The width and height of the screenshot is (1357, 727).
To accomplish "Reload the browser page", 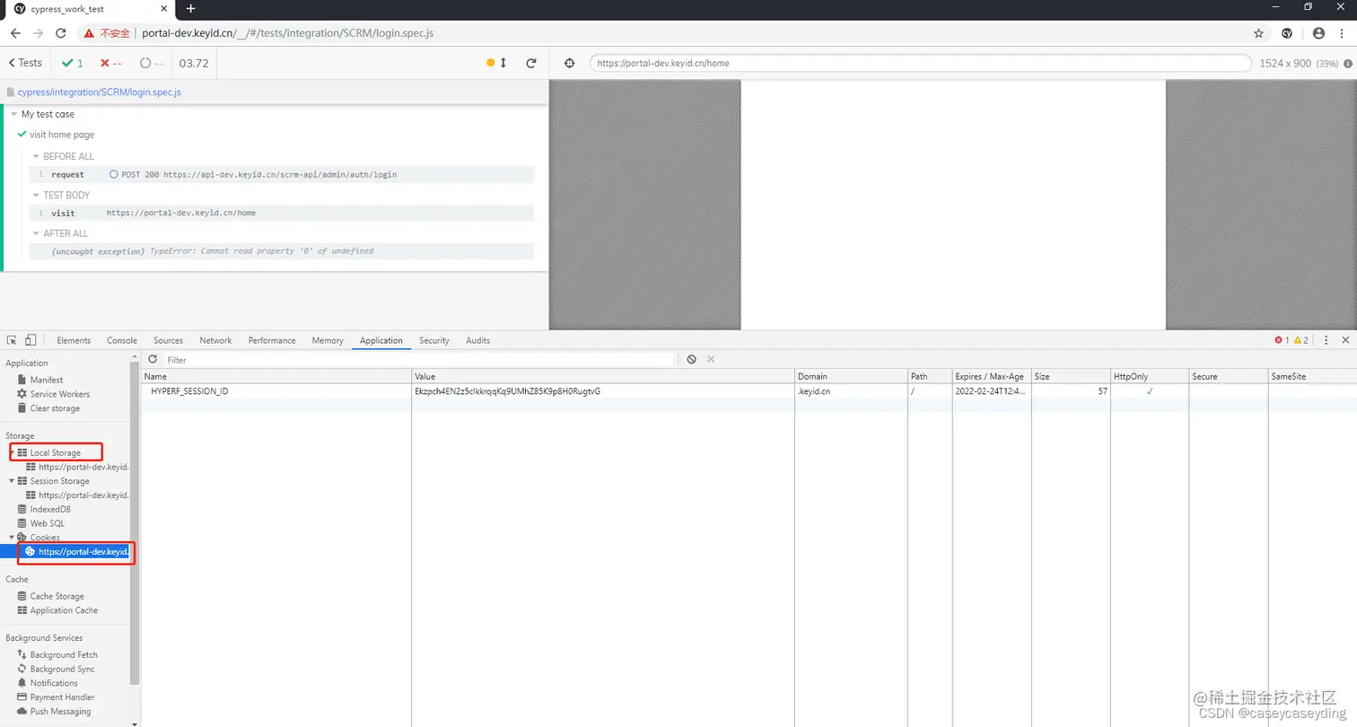I will tap(61, 33).
